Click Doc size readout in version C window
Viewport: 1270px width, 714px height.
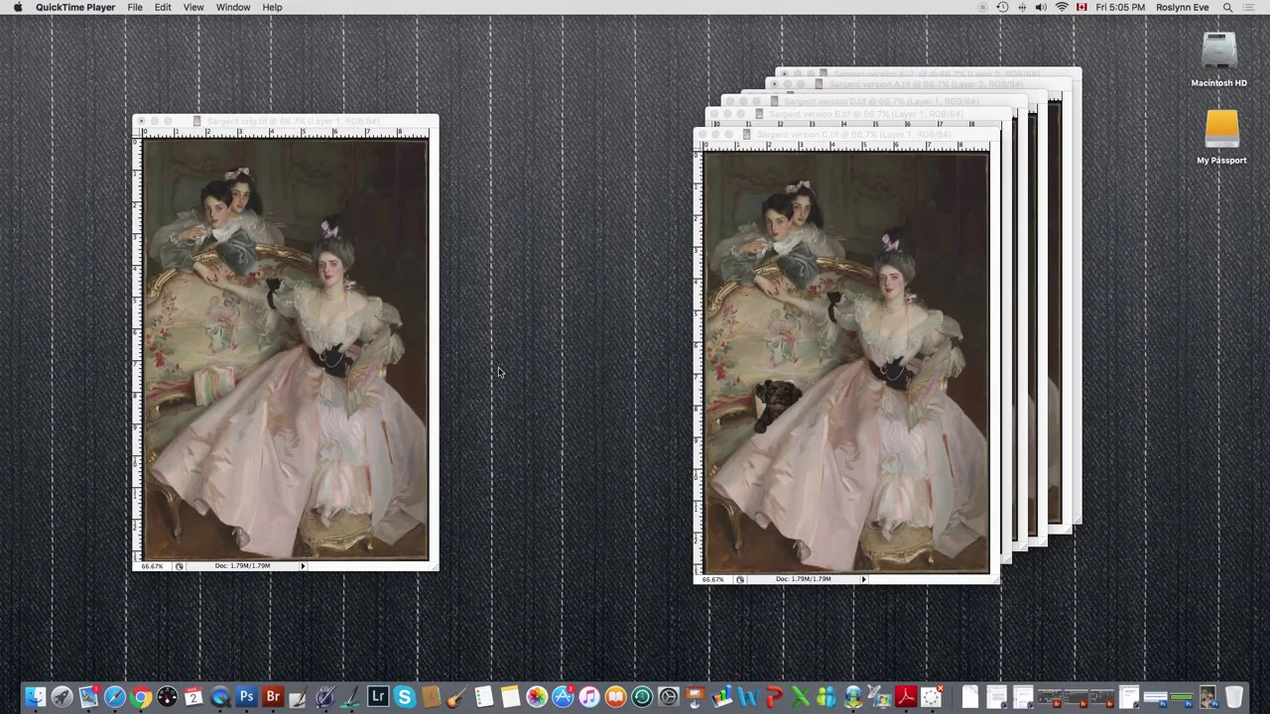pos(803,578)
